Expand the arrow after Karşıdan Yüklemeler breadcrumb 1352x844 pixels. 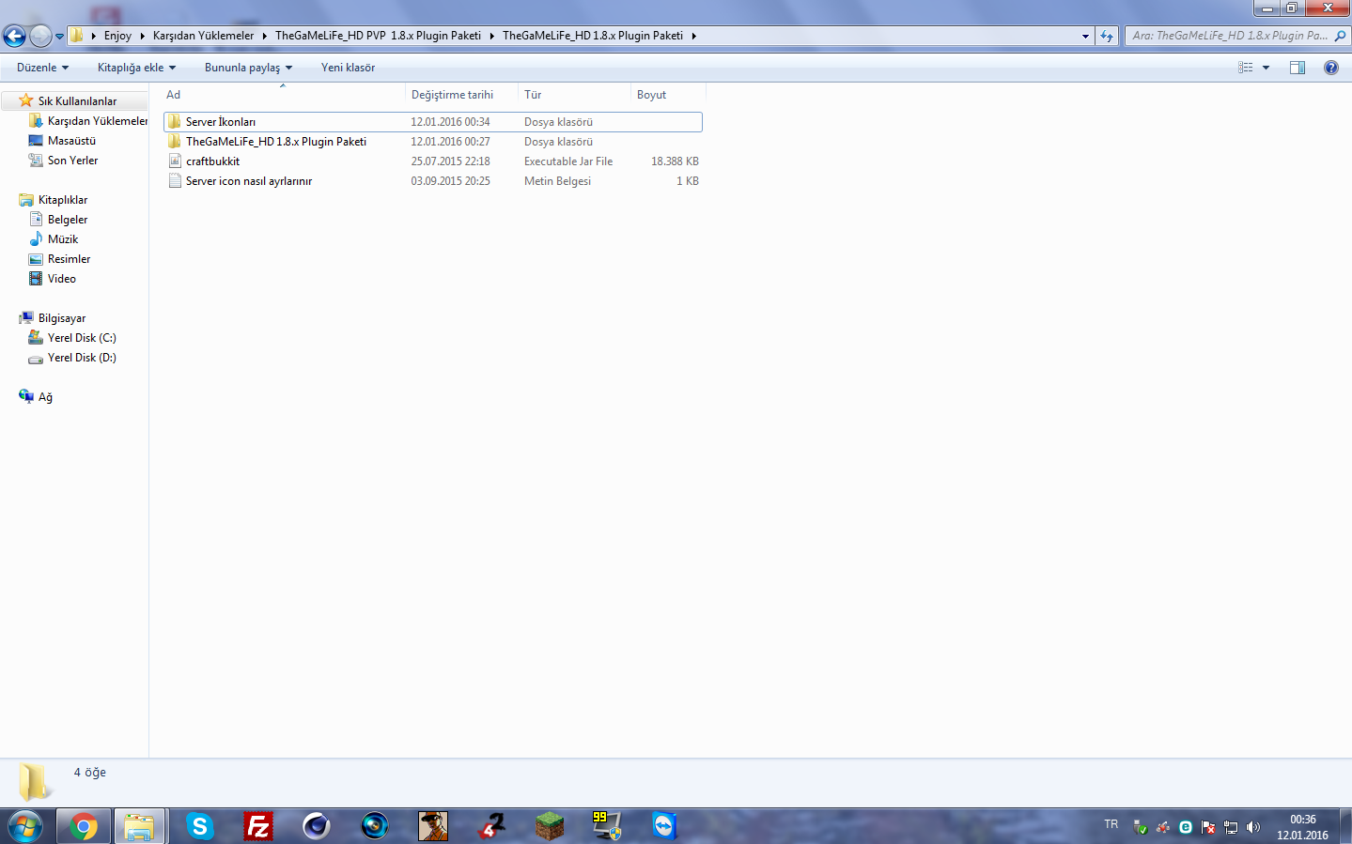tap(264, 36)
